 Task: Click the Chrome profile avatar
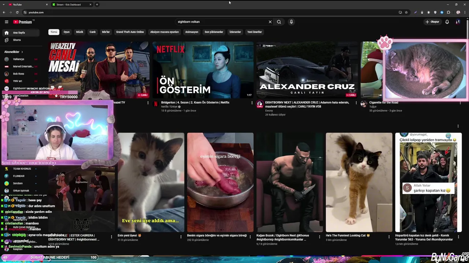click(x=458, y=12)
